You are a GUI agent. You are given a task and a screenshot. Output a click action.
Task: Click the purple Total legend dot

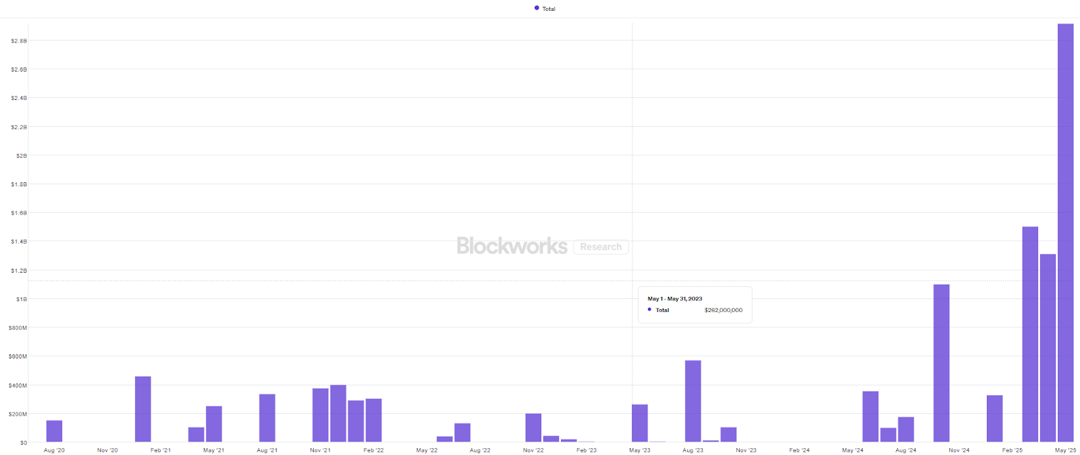click(x=537, y=8)
